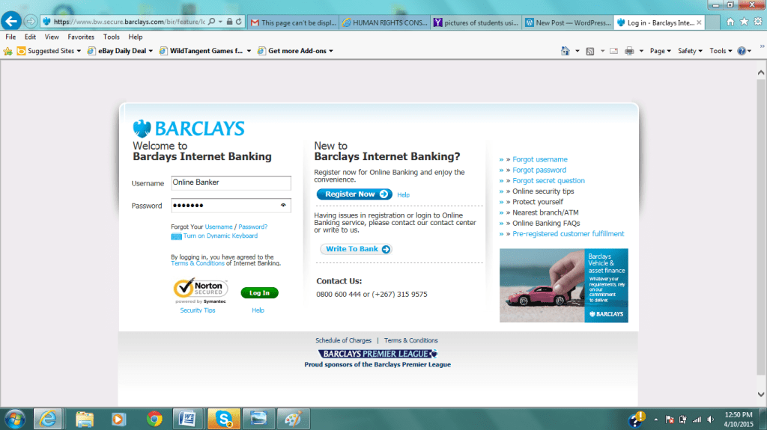Expand Get more Add-ons dropdown
Screen dimensions: 767x430
[x=331, y=51]
